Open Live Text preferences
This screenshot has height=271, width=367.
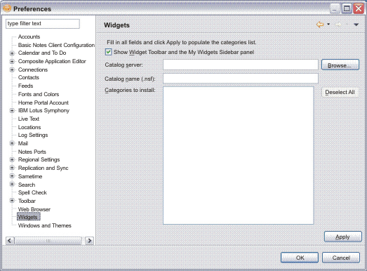[x=29, y=119]
